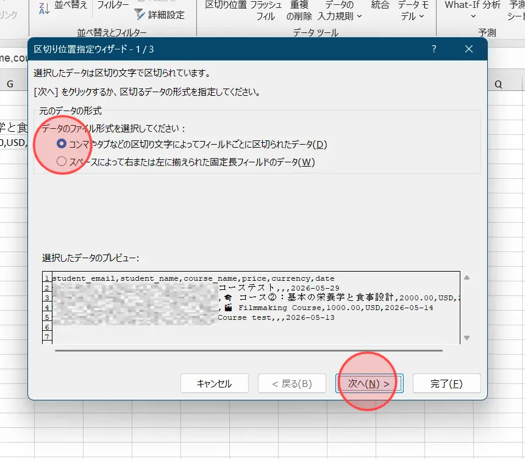Select column Q header

(499, 84)
